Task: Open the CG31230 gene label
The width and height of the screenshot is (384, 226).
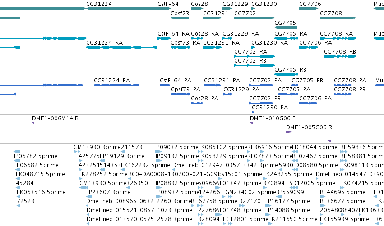Action: [264, 4]
